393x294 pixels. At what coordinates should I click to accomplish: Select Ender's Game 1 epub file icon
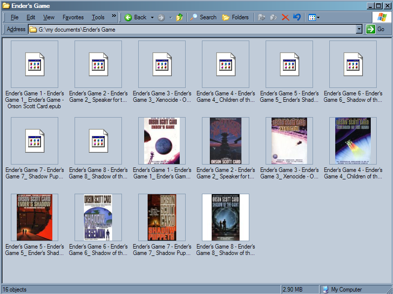coord(35,64)
